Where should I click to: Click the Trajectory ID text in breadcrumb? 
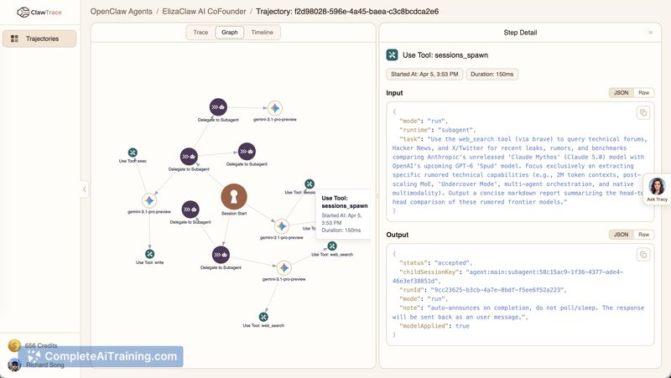click(x=347, y=12)
